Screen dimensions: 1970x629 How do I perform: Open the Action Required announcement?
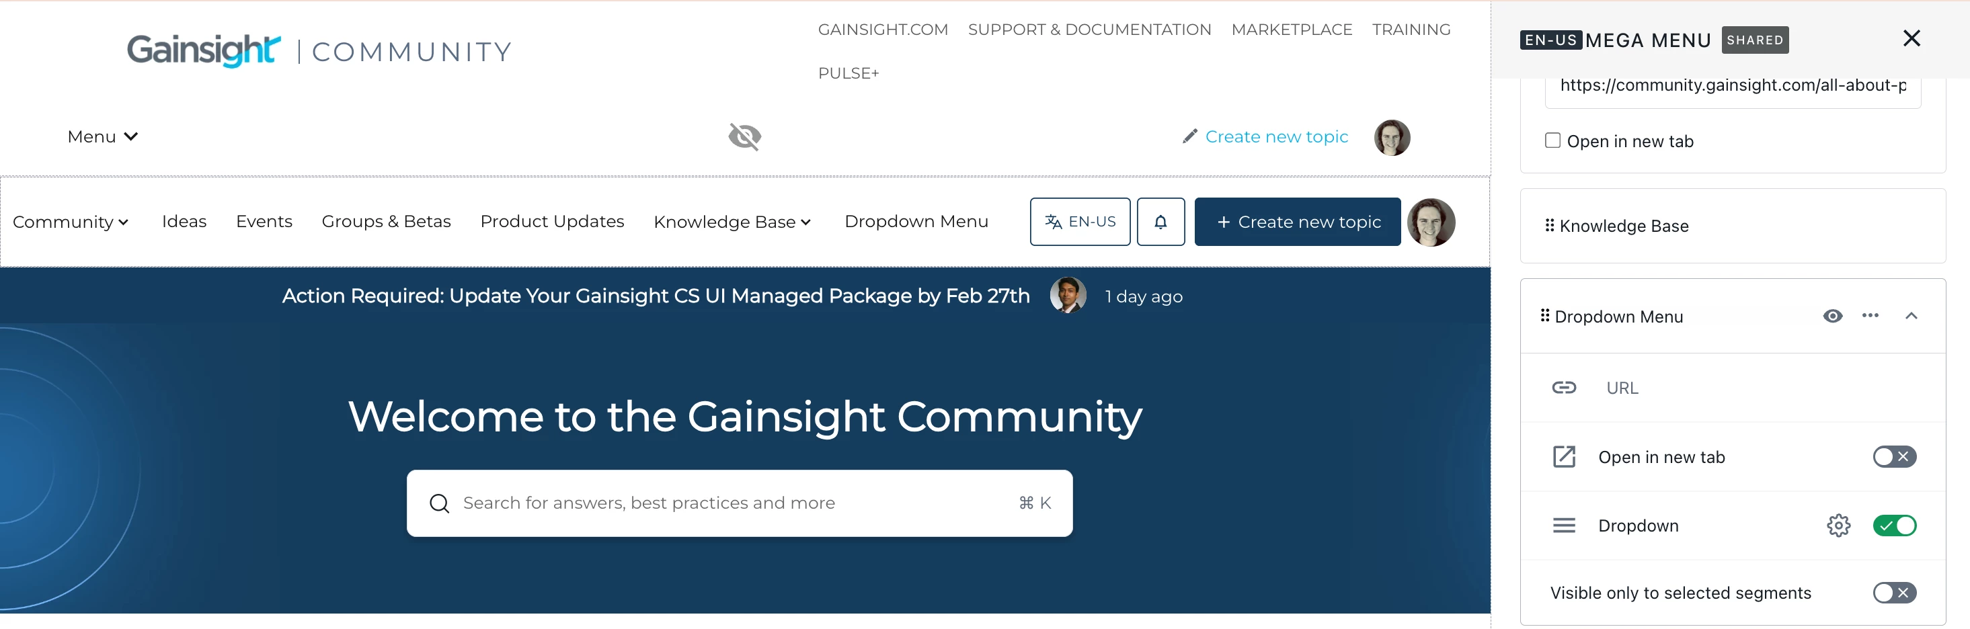click(x=656, y=296)
